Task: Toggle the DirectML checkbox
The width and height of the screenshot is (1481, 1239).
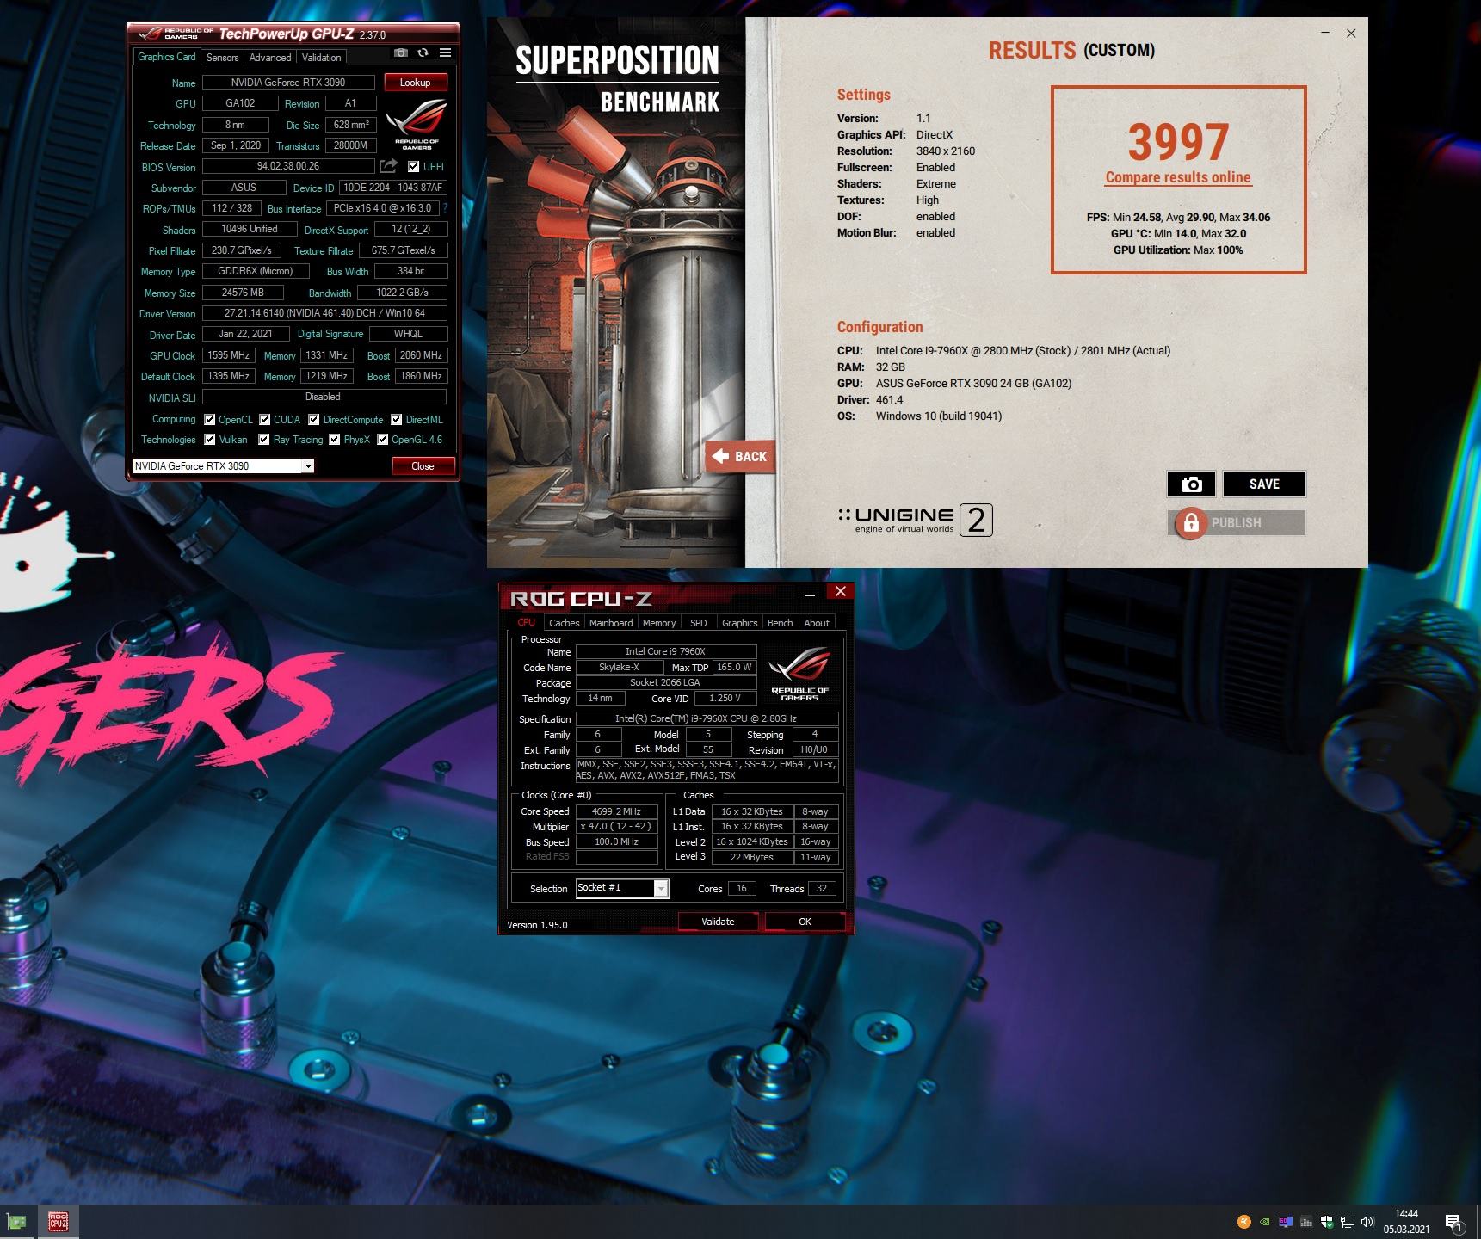Action: 397,420
